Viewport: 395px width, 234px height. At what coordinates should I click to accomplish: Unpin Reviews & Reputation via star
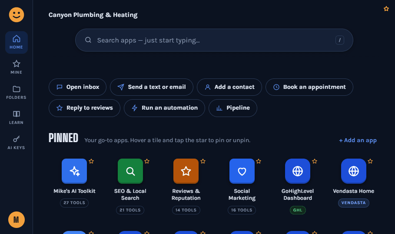tap(203, 161)
